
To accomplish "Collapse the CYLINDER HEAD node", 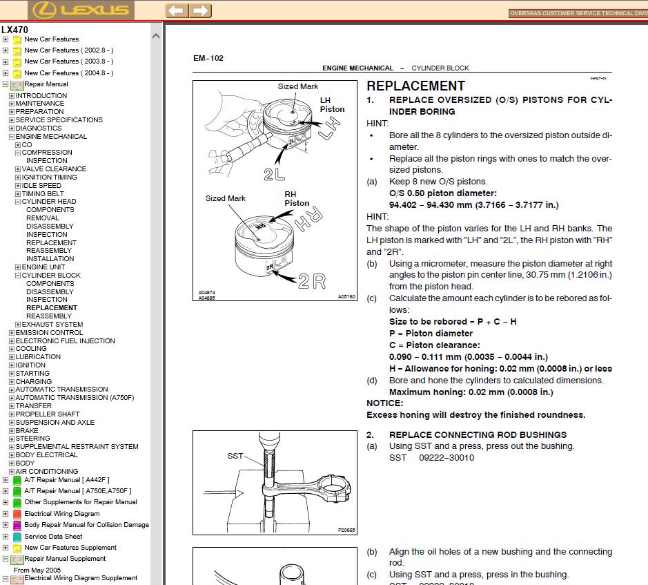I will click(x=18, y=202).
